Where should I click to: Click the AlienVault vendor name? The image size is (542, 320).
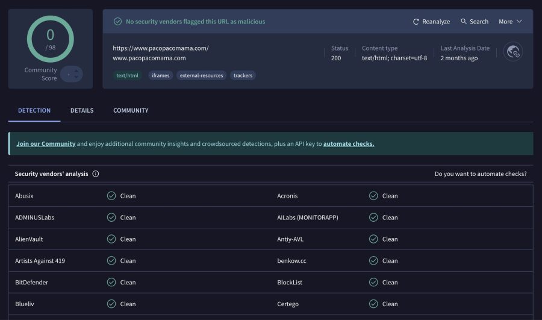(x=29, y=239)
